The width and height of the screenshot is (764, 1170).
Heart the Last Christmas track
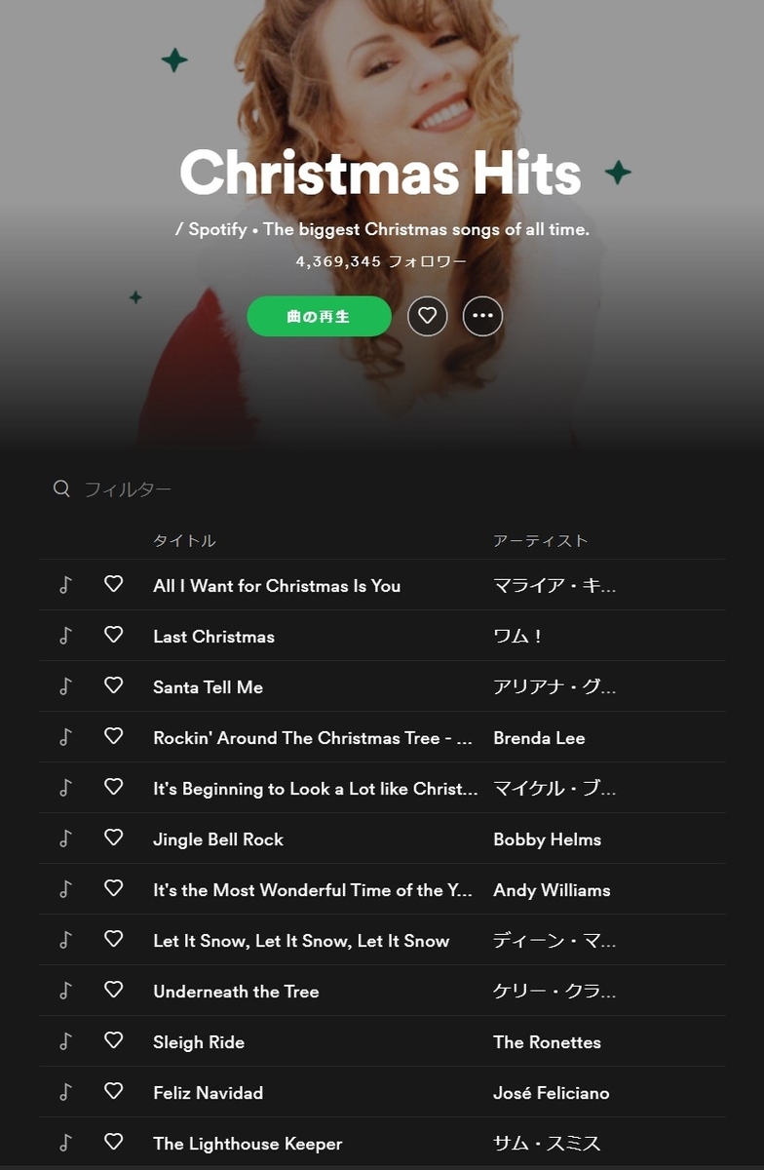[x=114, y=635]
